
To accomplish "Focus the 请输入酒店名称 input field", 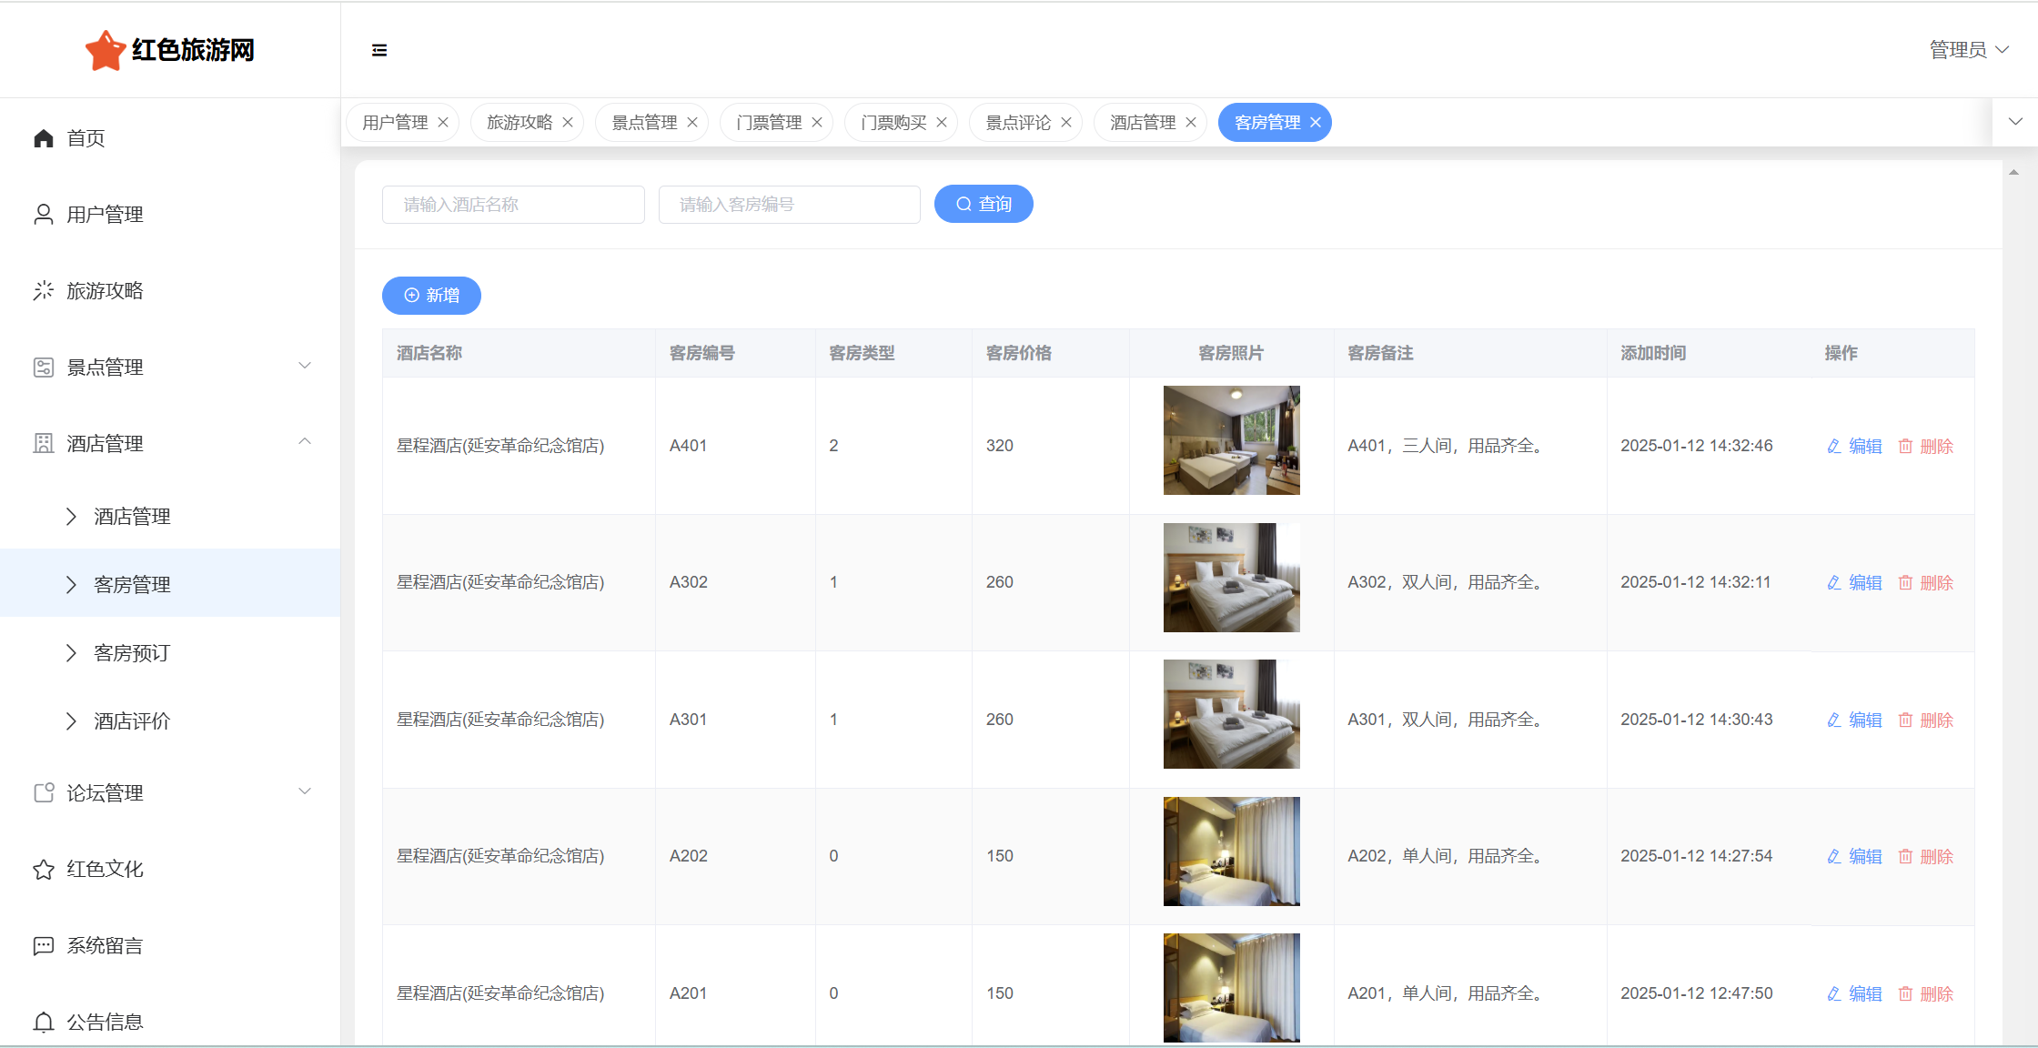I will pos(513,205).
